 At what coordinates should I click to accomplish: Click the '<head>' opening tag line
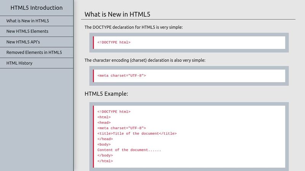tap(104, 122)
